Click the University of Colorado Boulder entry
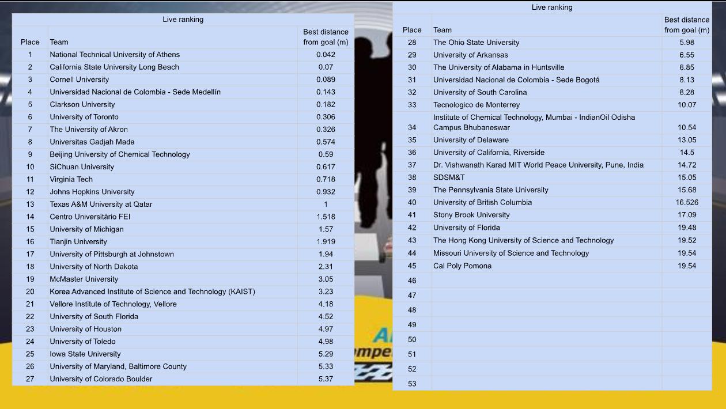 [101, 379]
